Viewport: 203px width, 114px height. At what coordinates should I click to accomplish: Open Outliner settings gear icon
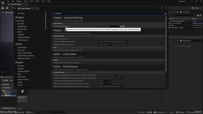click(201, 16)
